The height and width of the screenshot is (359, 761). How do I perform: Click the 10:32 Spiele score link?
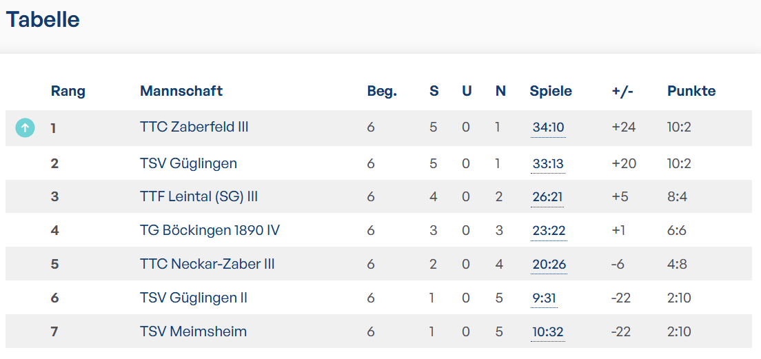tap(548, 332)
